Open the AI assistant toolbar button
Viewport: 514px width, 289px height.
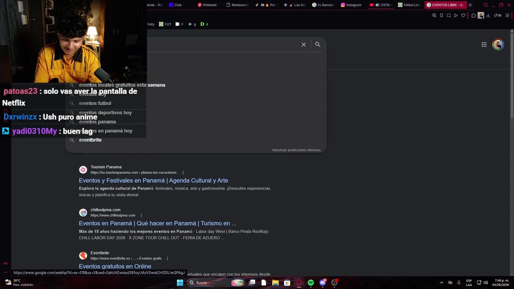[498, 16]
